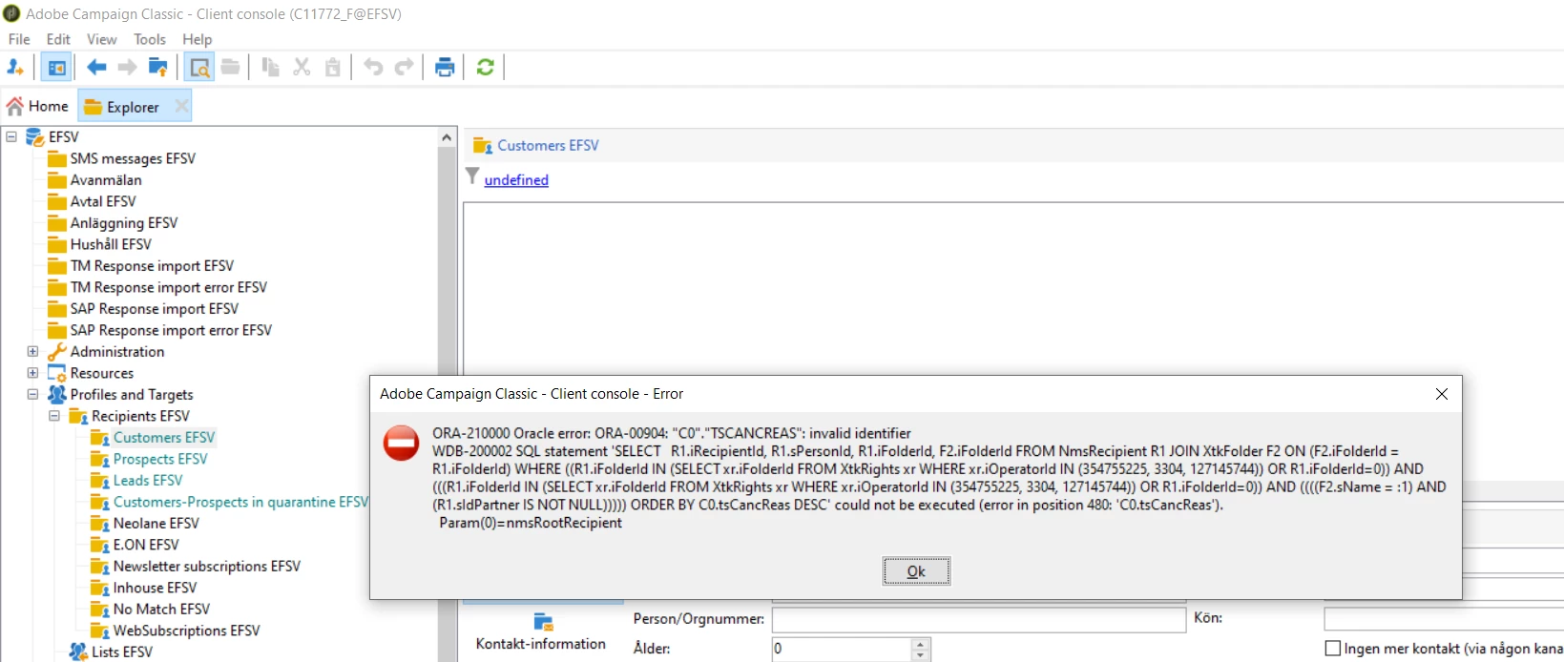The image size is (1564, 662).
Task: Select Anläggning EFSV folder
Action: point(124,222)
